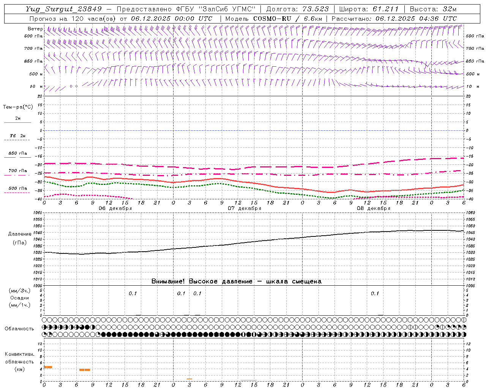
Task: Click the Рассчитано 06.12.2025 04:36 UTC timestamp
Action: (x=394, y=19)
